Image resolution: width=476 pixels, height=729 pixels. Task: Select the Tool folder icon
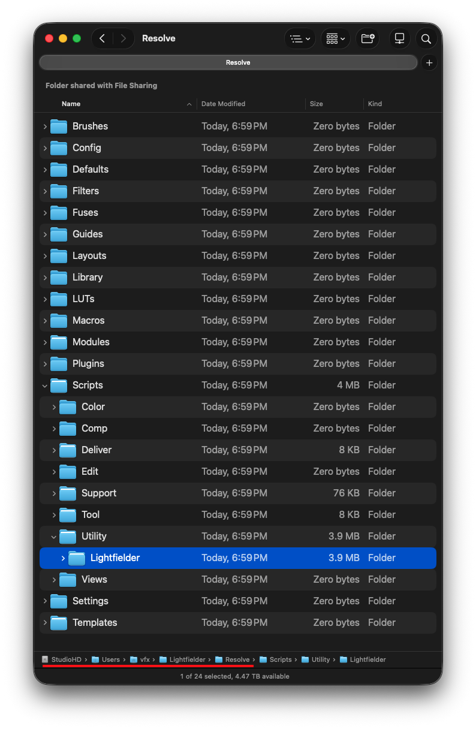coord(68,515)
